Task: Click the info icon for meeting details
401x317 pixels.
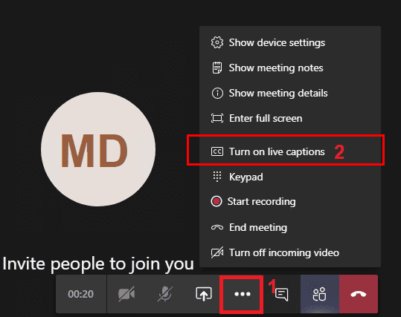Action: [x=217, y=93]
